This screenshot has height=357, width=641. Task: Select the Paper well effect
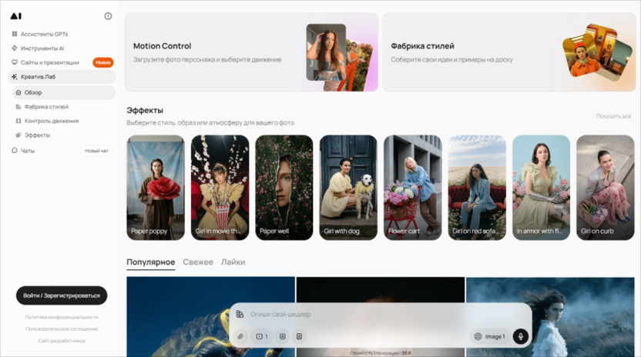pyautogui.click(x=284, y=188)
